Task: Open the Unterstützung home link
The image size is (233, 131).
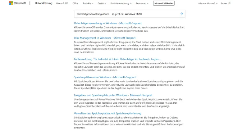Action: (43, 3)
